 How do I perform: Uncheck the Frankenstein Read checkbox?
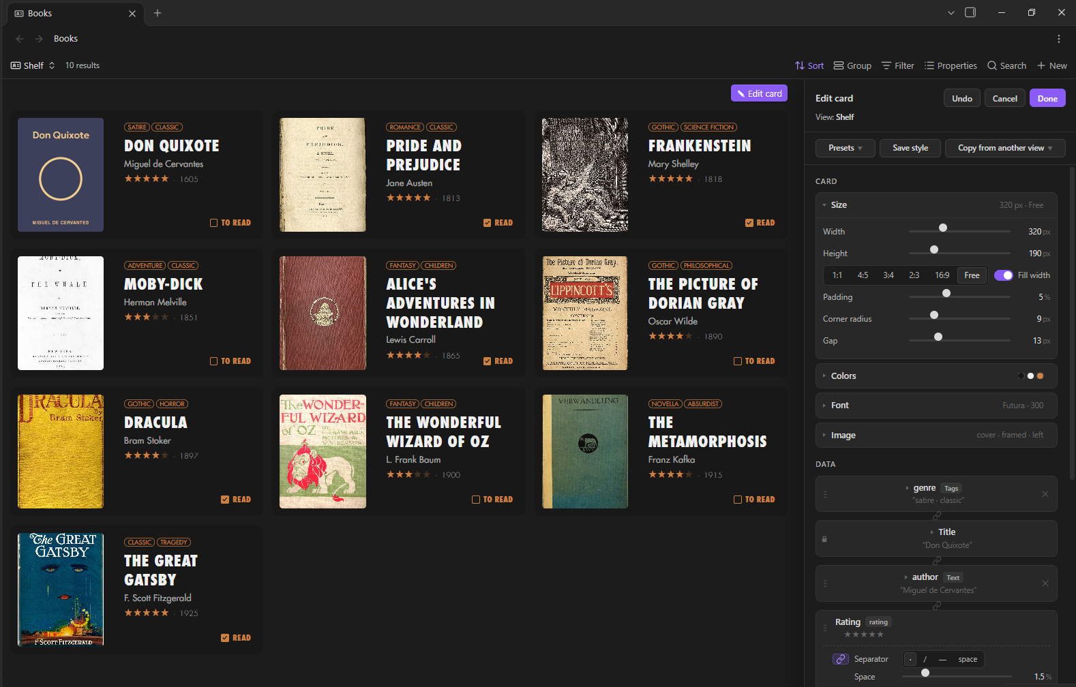[749, 223]
